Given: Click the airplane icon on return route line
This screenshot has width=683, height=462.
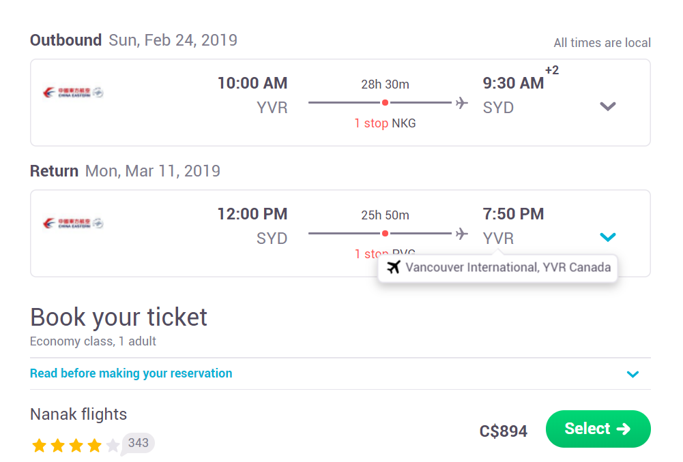Looking at the screenshot, I should coord(462,234).
